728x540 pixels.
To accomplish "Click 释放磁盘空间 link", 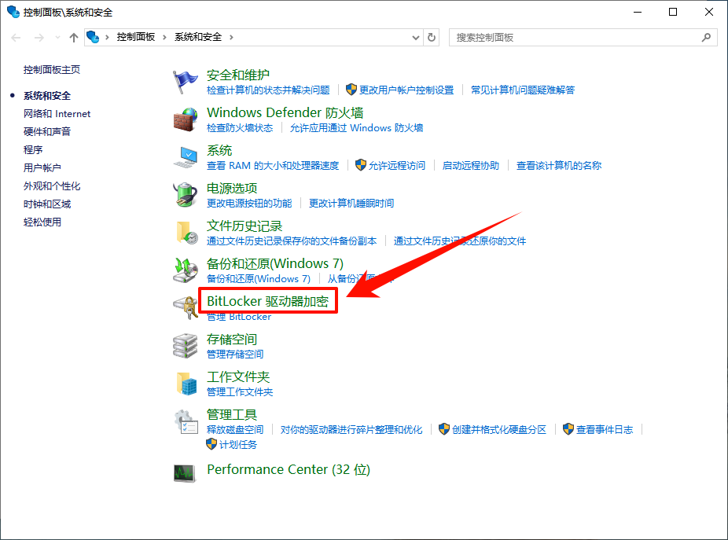I will tap(235, 430).
